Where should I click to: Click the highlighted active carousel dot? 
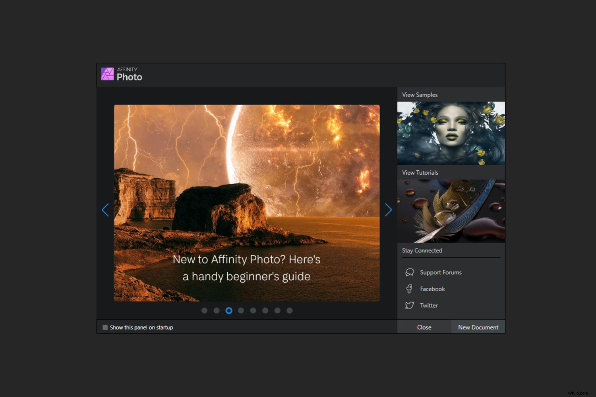[229, 310]
